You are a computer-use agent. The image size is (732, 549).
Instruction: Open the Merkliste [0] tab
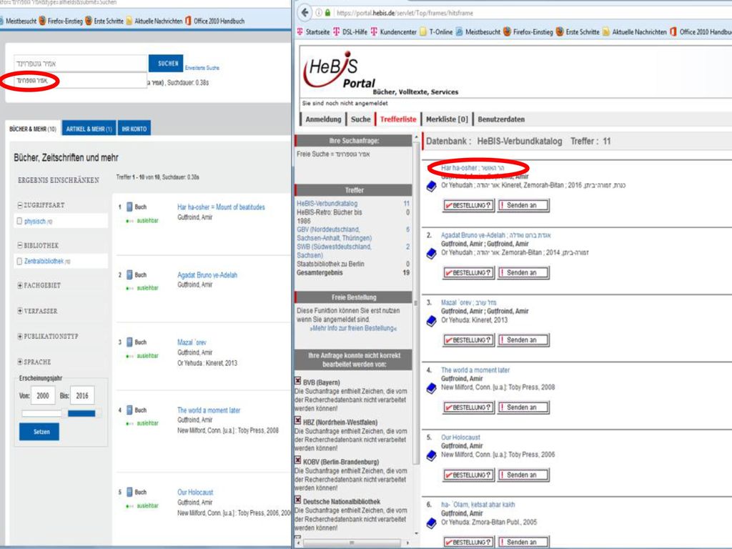click(447, 119)
